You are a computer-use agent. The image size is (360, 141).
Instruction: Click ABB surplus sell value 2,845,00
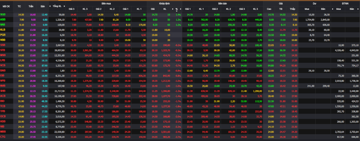tap(325, 20)
